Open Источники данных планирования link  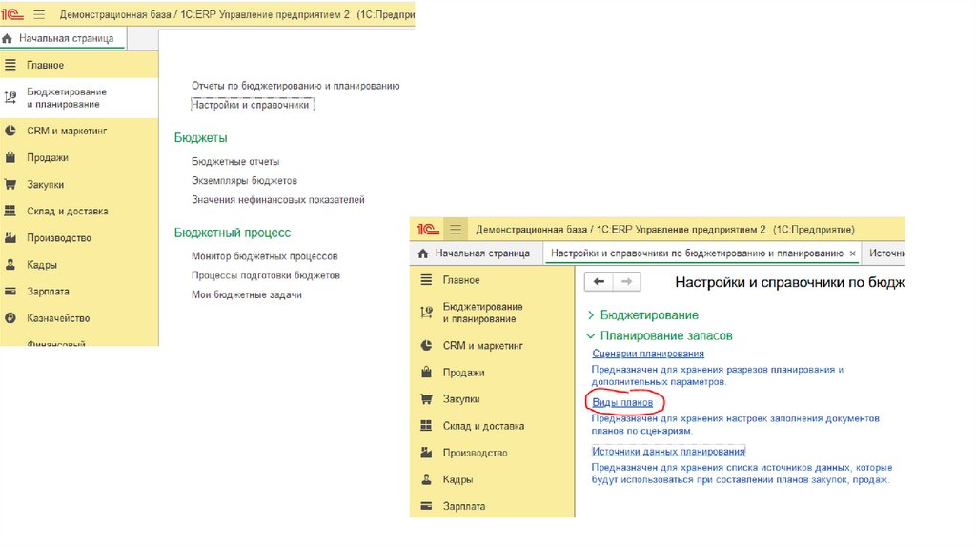coord(667,452)
